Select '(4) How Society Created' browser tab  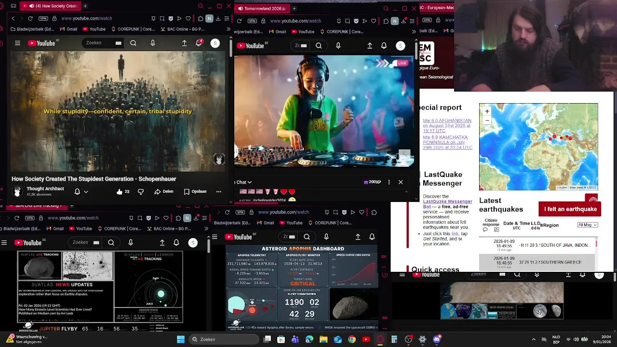tap(52, 6)
